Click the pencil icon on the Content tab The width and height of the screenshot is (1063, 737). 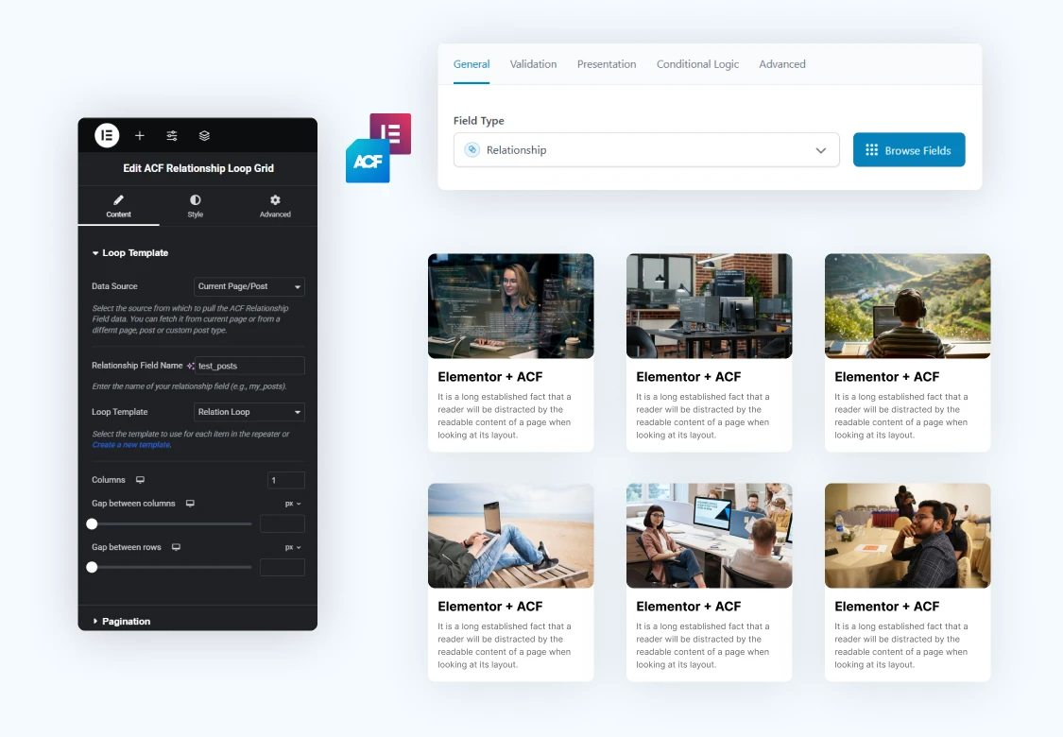click(119, 200)
